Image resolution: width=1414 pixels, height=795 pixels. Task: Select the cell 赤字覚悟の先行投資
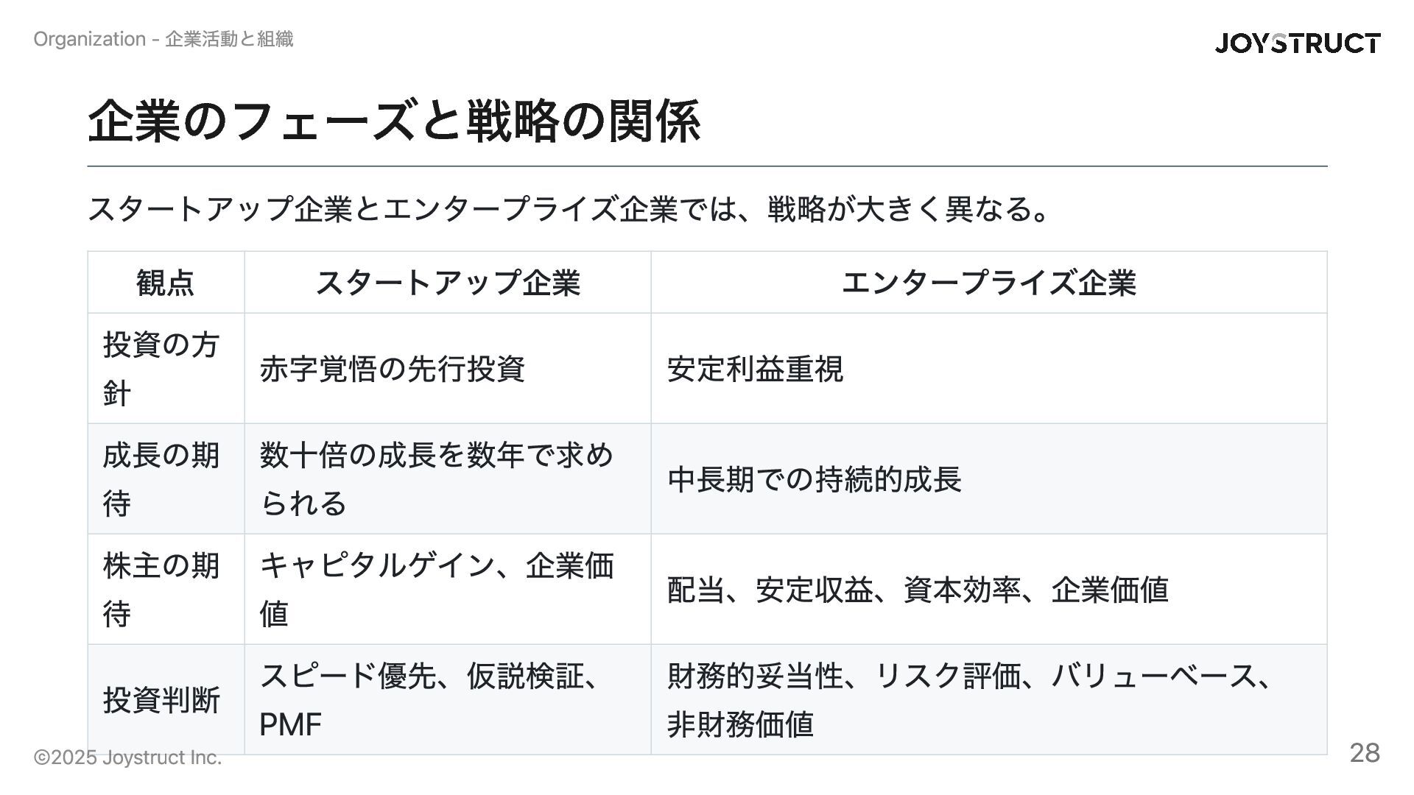coord(448,369)
